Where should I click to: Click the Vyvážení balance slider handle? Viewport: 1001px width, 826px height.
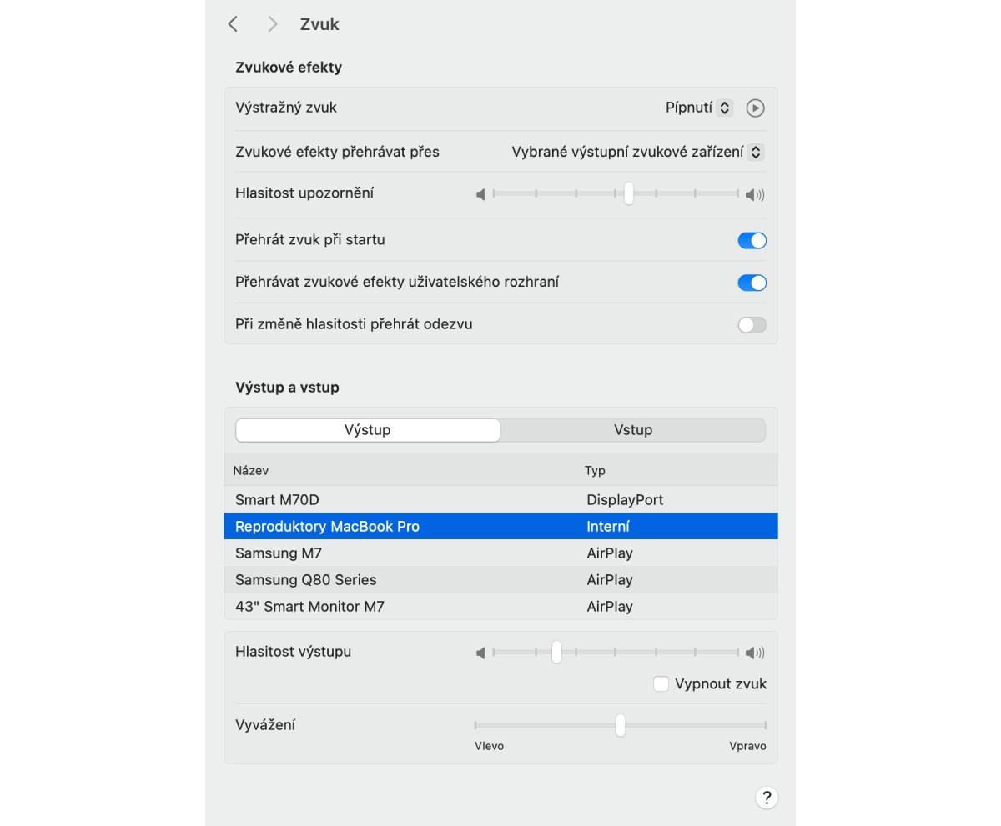pos(621,725)
